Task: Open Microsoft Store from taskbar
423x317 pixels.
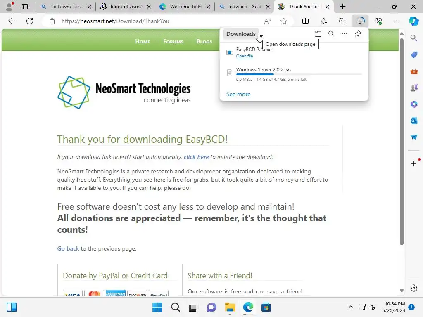Action: coord(266,307)
